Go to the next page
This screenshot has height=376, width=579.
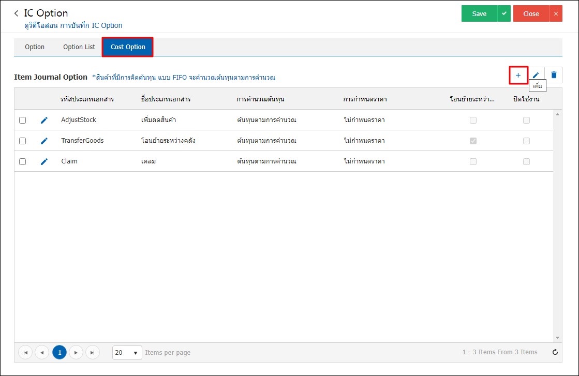[76, 352]
